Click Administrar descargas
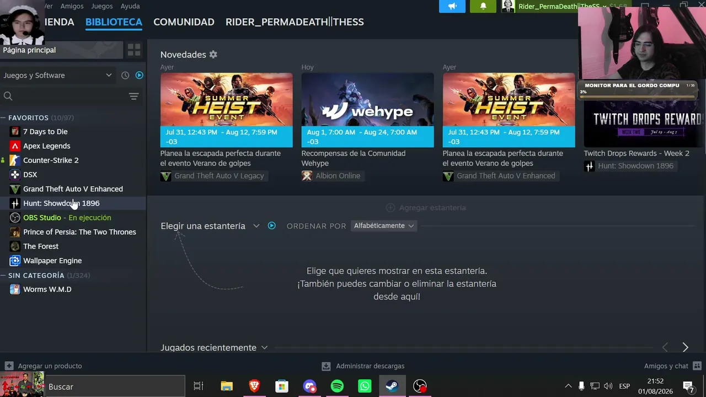 tap(363, 366)
